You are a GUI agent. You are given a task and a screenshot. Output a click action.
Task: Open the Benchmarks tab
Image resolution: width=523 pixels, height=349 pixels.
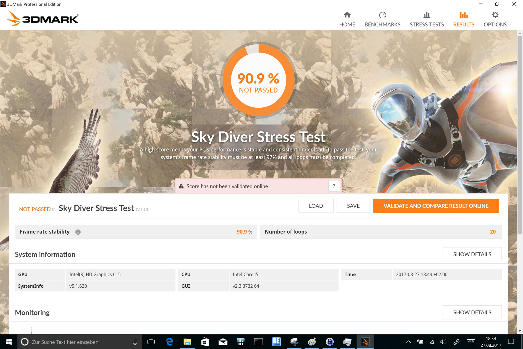coord(382,19)
